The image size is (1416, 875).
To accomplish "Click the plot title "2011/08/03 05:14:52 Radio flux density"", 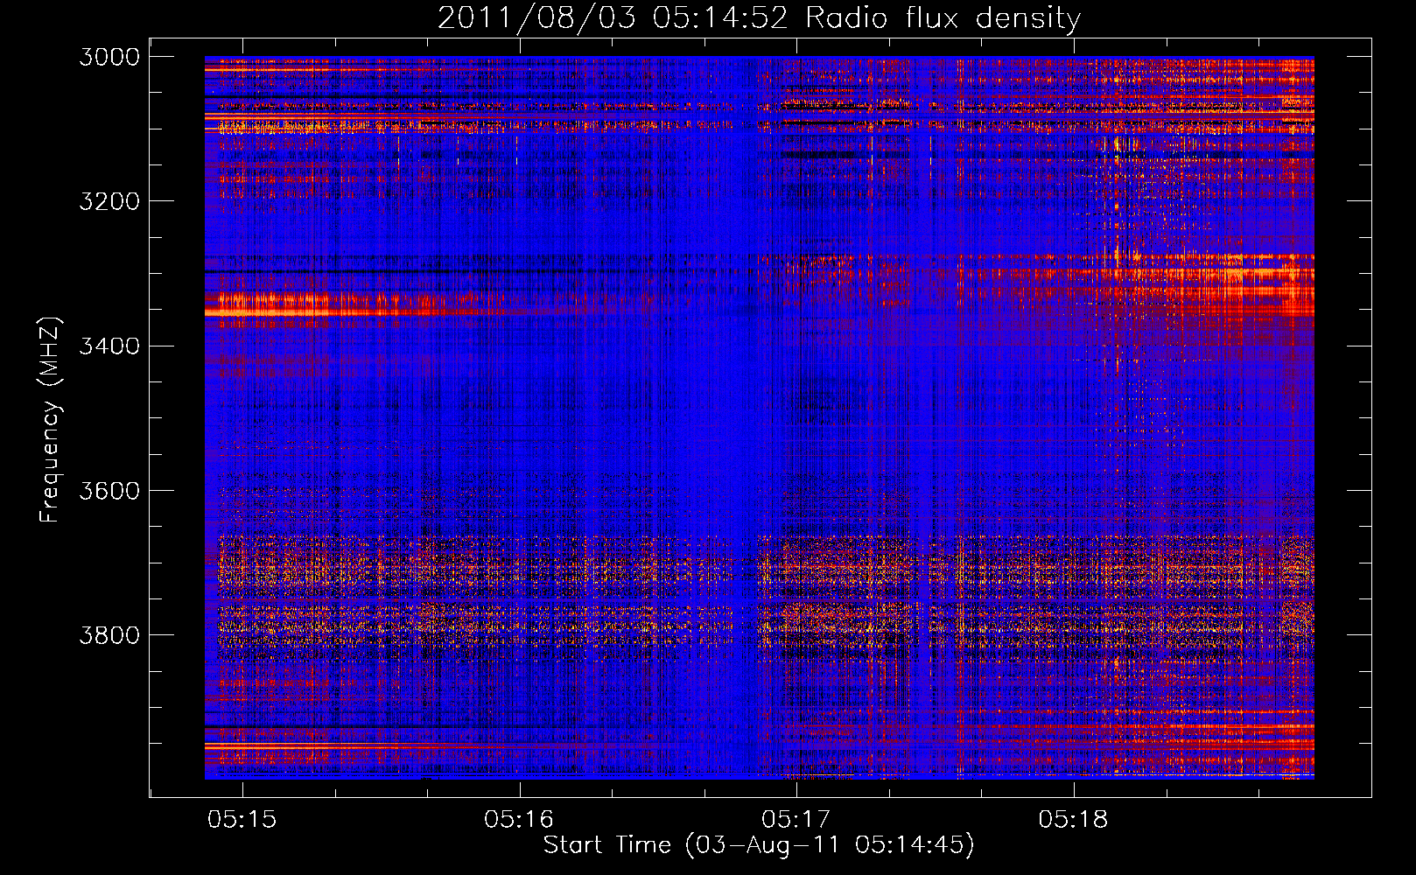I will (759, 18).
